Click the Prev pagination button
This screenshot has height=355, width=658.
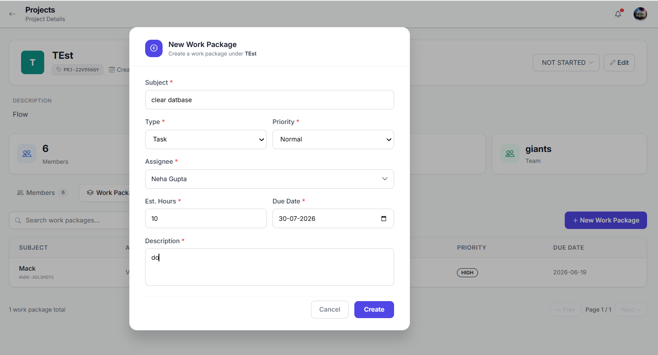click(566, 310)
